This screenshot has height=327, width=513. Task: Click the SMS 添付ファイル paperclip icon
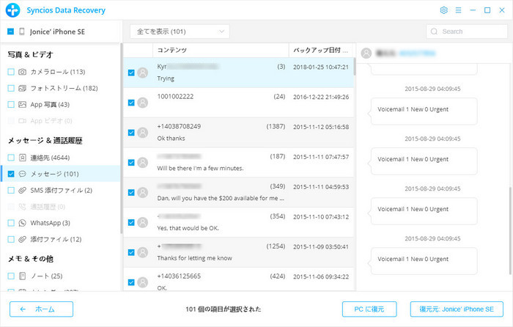point(22,190)
